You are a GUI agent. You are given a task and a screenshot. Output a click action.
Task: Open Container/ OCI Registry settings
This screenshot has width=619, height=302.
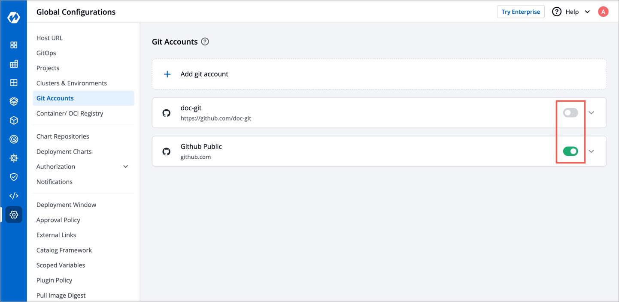70,113
